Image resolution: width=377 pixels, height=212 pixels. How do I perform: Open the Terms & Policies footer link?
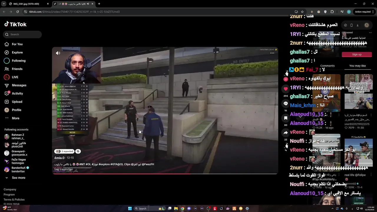pos(14,200)
